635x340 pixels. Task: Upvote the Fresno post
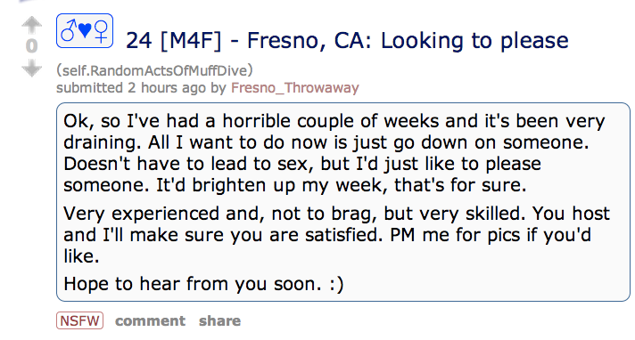point(31,25)
